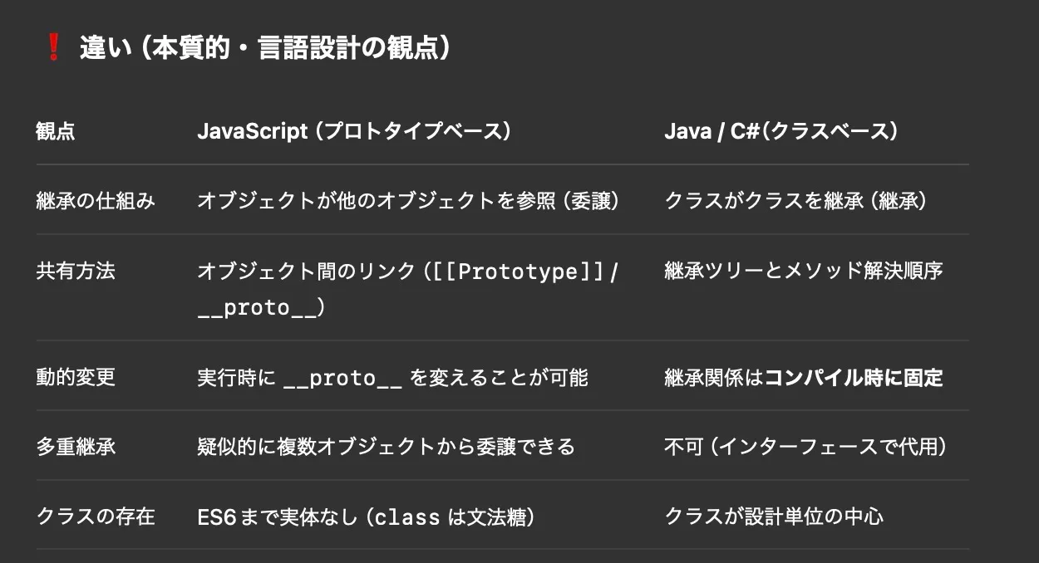Click the red exclamation mark icon
The width and height of the screenshot is (1039, 563).
pos(53,48)
